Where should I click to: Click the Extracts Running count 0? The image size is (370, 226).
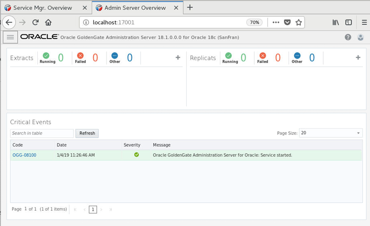61,58
